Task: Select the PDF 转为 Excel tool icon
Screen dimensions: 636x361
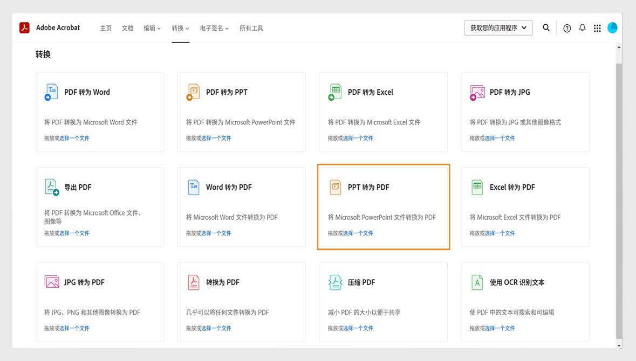Action: pos(335,92)
